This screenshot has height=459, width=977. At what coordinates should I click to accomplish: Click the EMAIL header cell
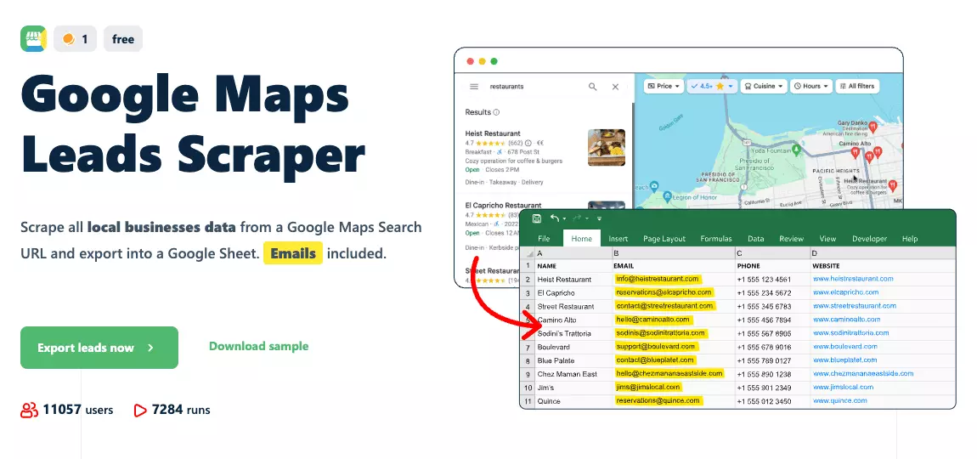coord(674,266)
